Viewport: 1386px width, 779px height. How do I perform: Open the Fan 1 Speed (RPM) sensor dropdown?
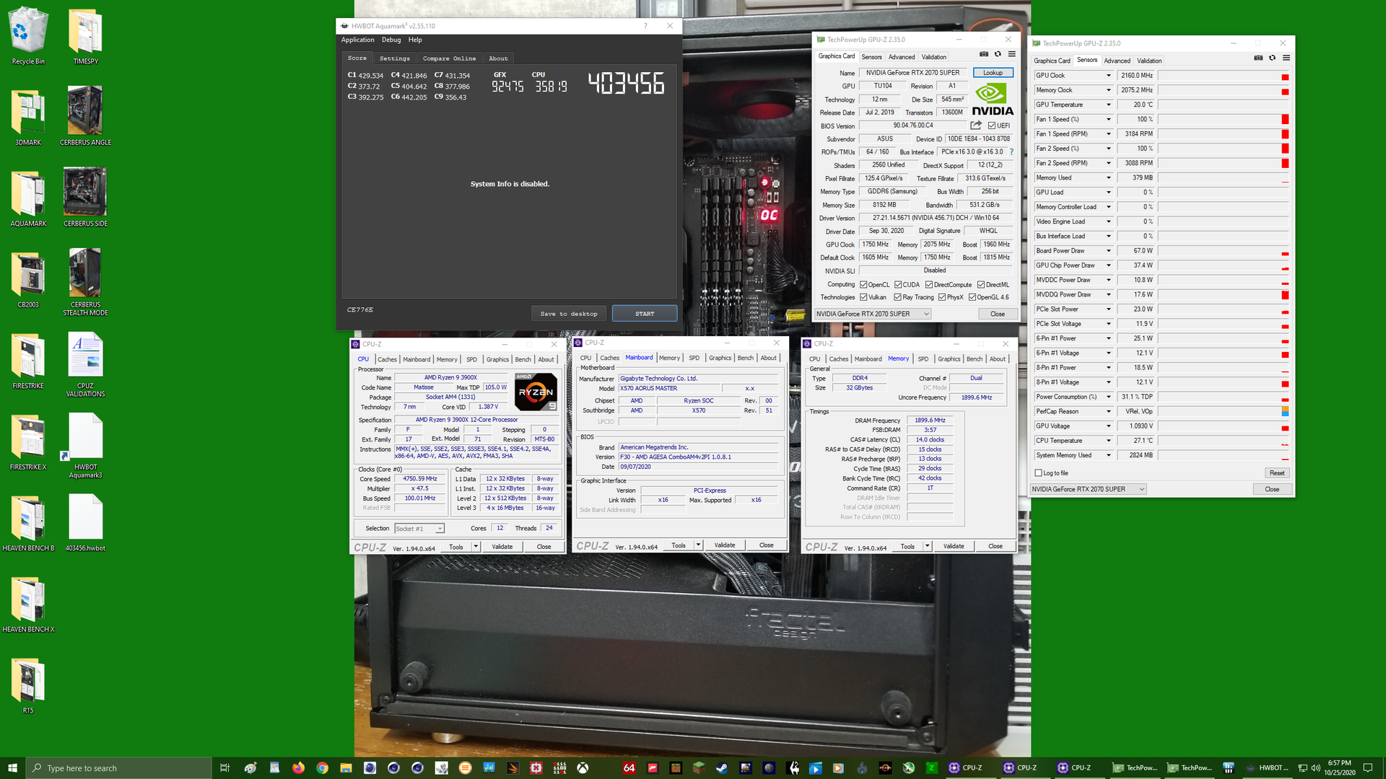click(1109, 134)
